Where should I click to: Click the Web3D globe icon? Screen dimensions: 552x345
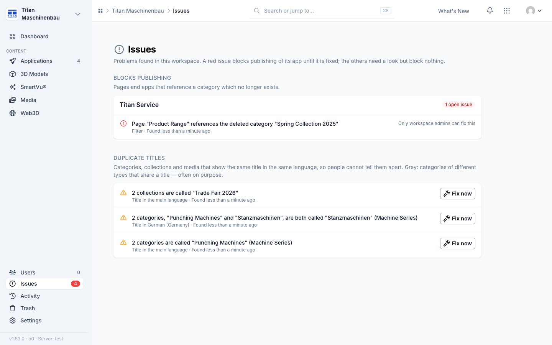(x=13, y=113)
